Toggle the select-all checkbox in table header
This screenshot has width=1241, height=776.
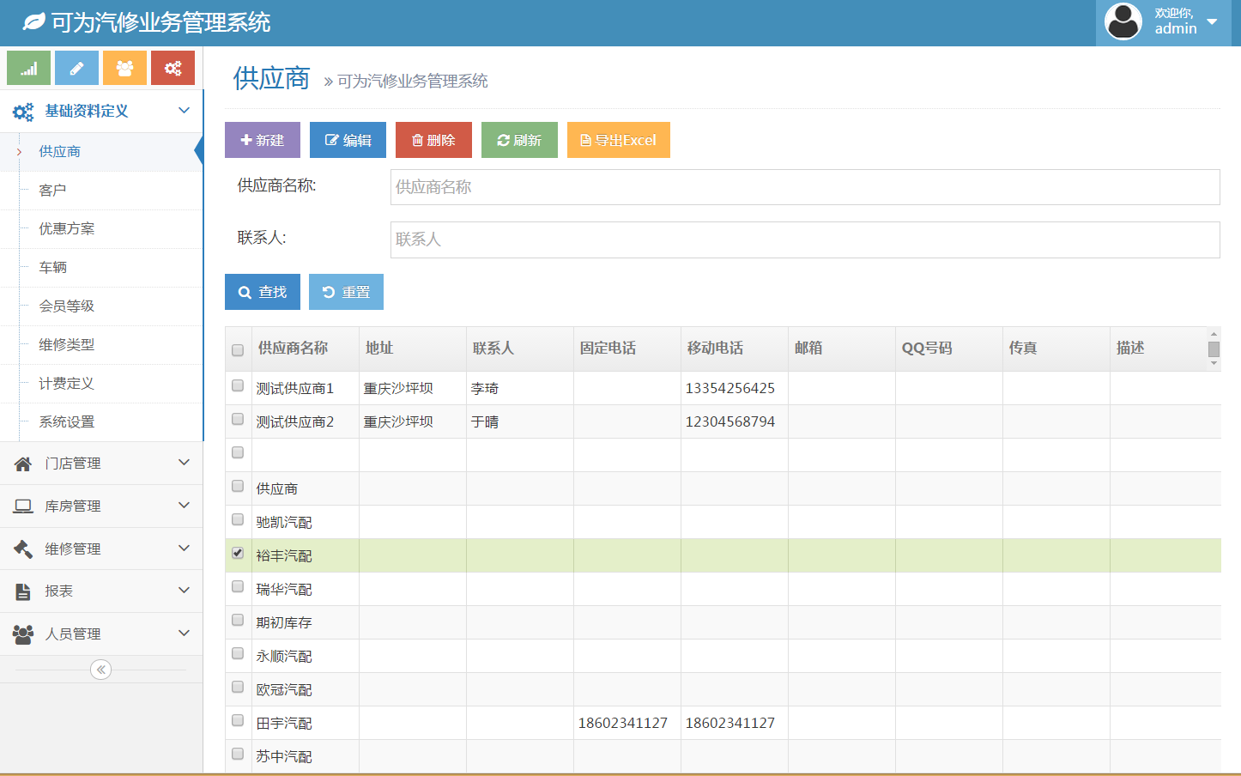click(x=238, y=350)
